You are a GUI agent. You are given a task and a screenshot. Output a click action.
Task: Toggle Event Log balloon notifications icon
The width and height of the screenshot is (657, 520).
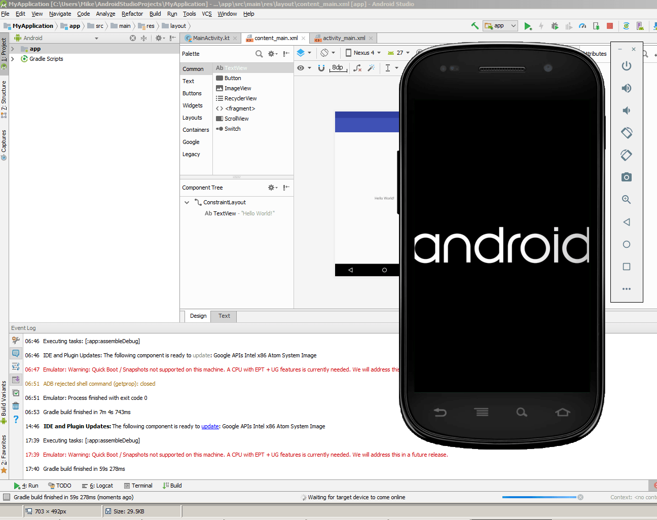click(x=16, y=353)
